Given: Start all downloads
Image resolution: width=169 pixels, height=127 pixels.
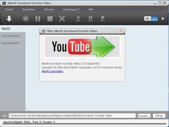Looking at the screenshot, I should tap(78, 19).
